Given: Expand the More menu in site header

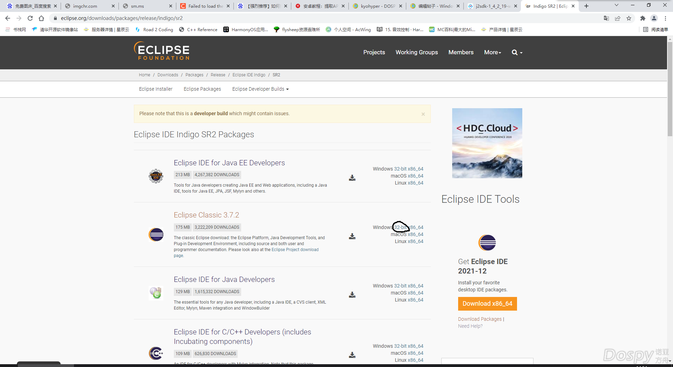Looking at the screenshot, I should point(492,53).
